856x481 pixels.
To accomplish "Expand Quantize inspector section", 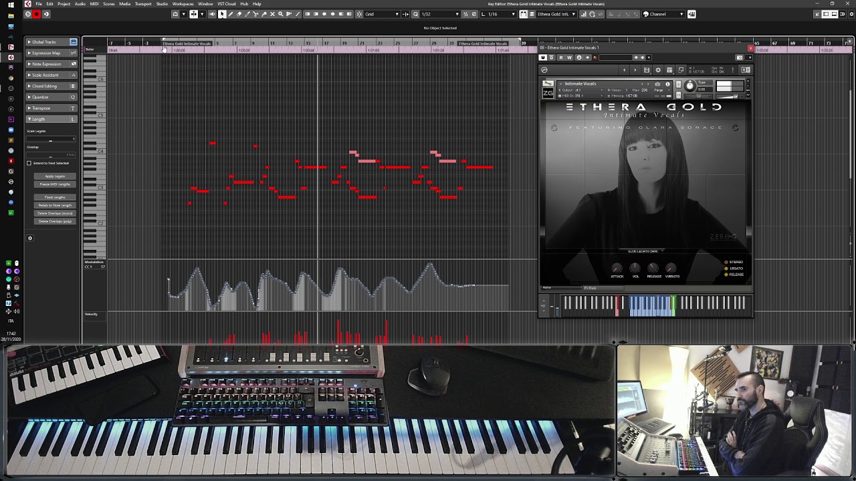I will point(29,97).
